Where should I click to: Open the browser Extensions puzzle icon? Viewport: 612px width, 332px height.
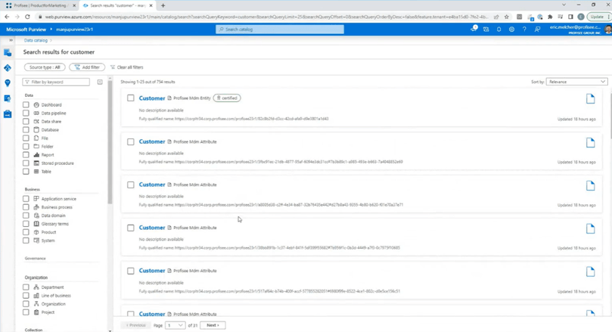[x=550, y=17]
